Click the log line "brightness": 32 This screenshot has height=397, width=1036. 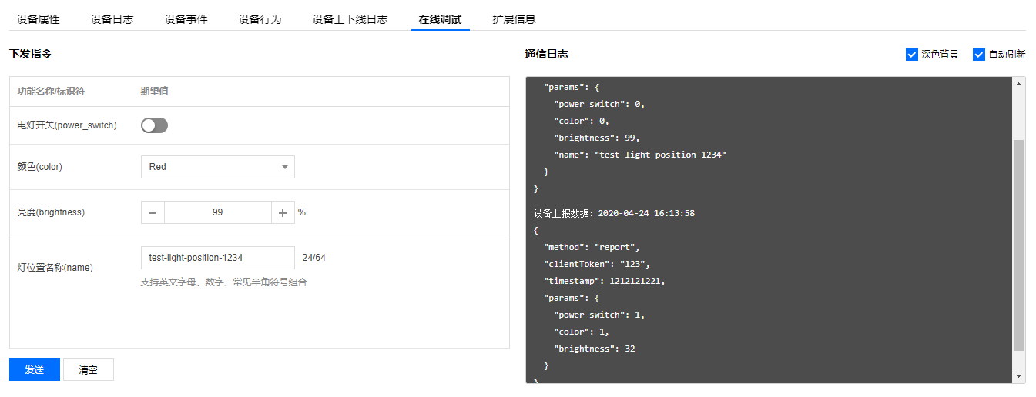tap(594, 349)
